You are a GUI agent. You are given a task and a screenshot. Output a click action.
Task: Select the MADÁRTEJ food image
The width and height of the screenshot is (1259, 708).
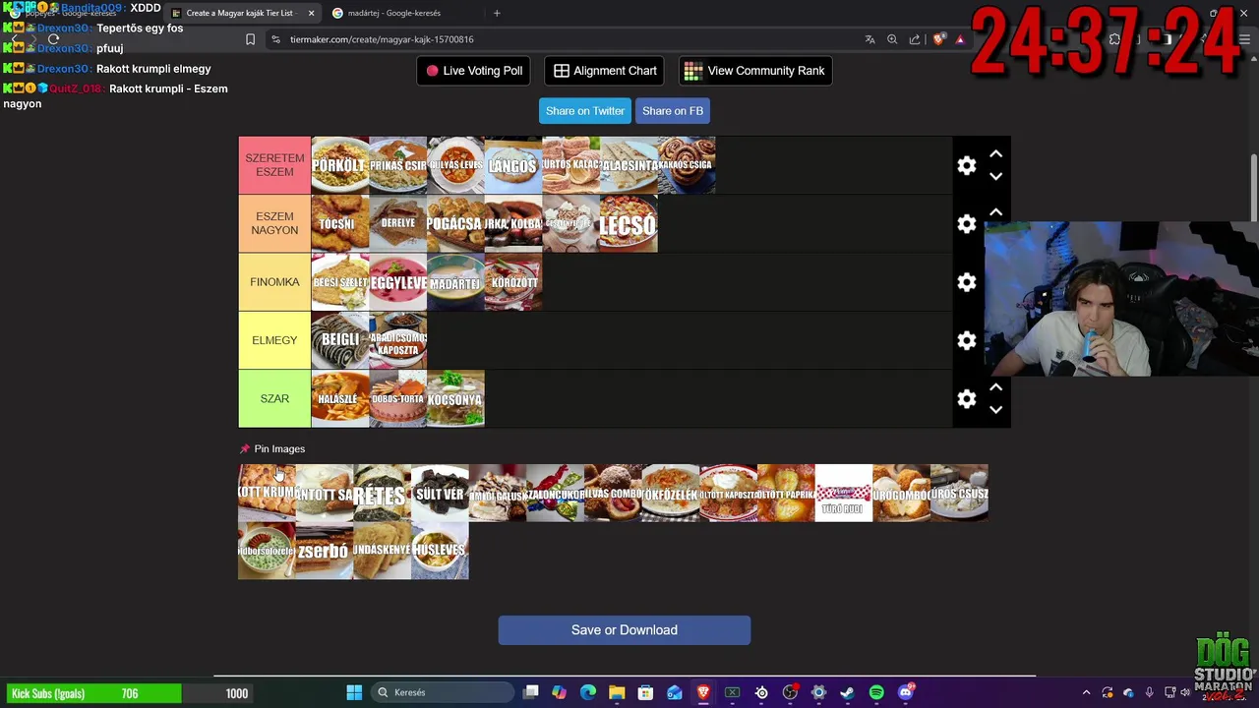click(x=455, y=282)
